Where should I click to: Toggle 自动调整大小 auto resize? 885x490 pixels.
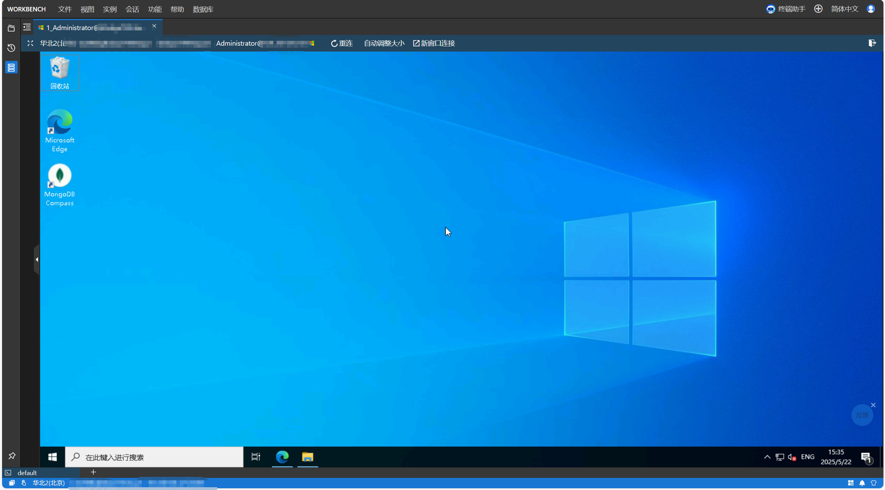coord(384,43)
